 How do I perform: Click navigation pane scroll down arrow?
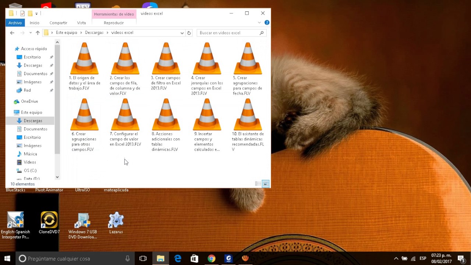(x=57, y=177)
